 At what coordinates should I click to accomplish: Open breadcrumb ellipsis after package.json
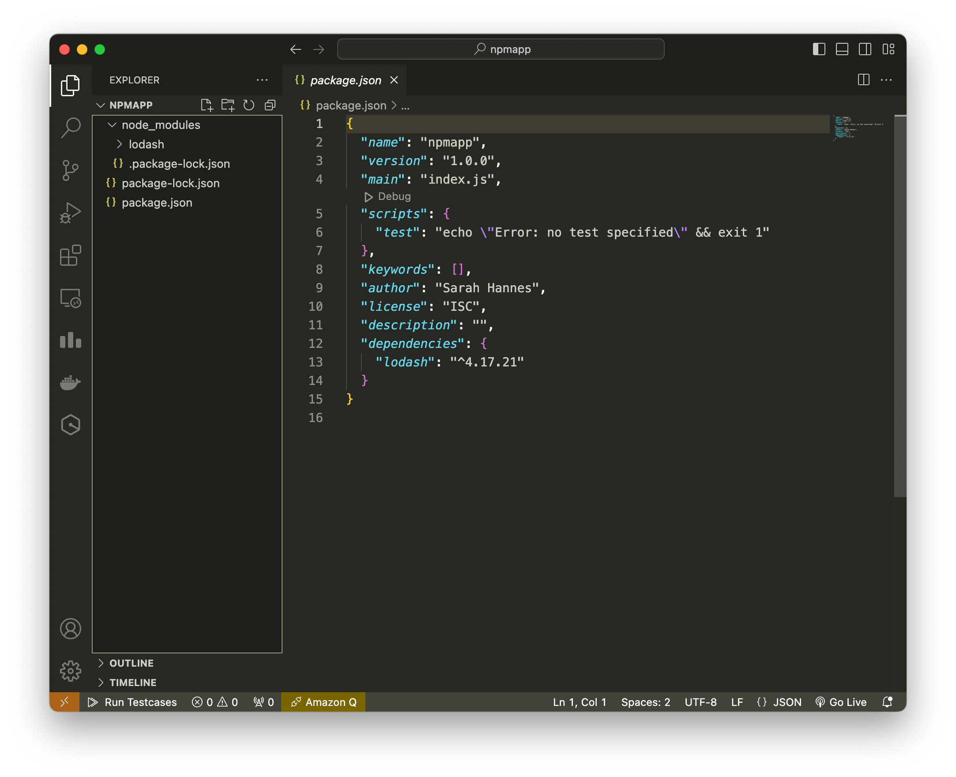click(x=405, y=106)
